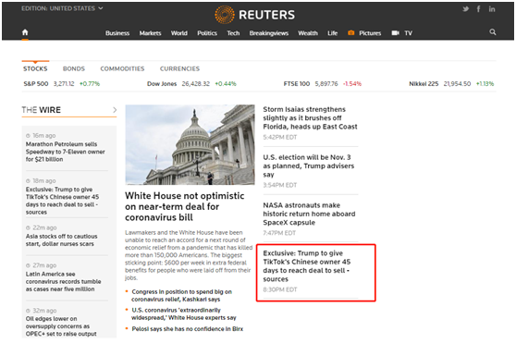Viewport: 516px width, 356px height.
Task: Open White House not optimistic headline
Action: click(x=184, y=206)
